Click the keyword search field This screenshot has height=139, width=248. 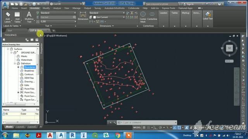coord(161,4)
